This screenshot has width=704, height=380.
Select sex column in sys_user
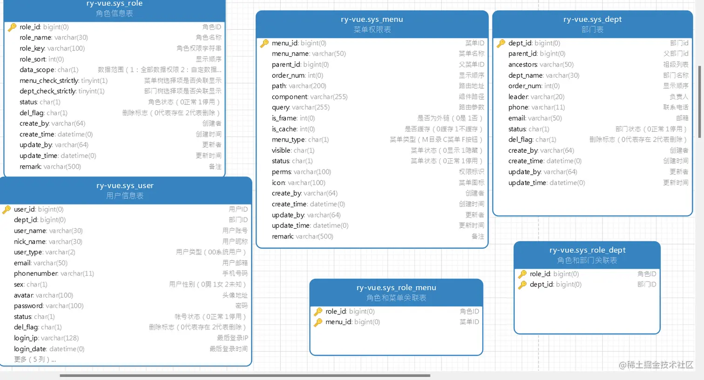pyautogui.click(x=125, y=285)
